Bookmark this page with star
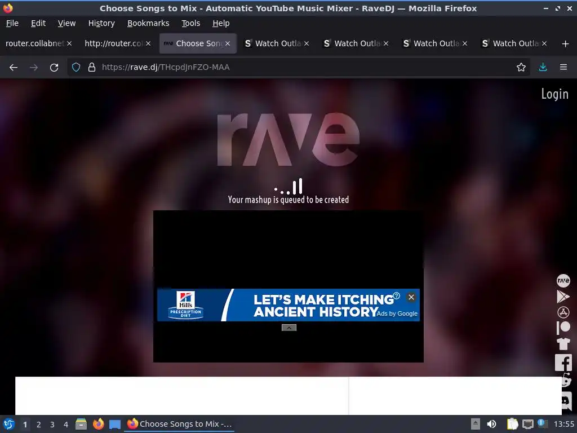 click(x=521, y=68)
